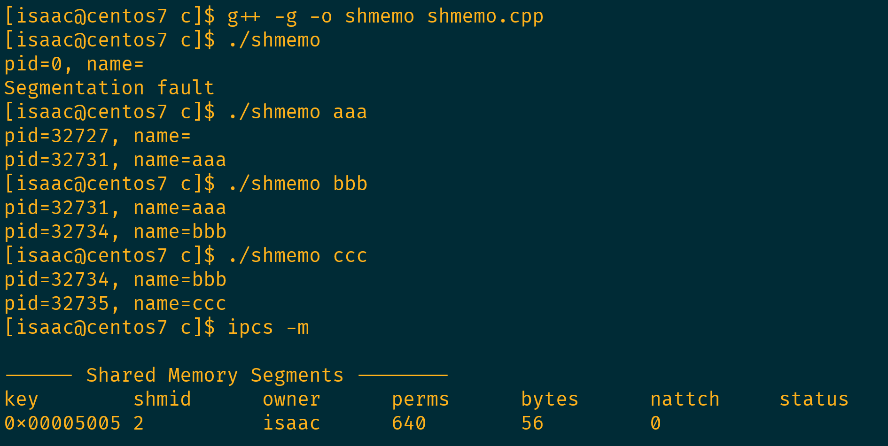Image resolution: width=888 pixels, height=446 pixels.
Task: Click the 'Shared Memory Segments' heading
Action: [215, 376]
